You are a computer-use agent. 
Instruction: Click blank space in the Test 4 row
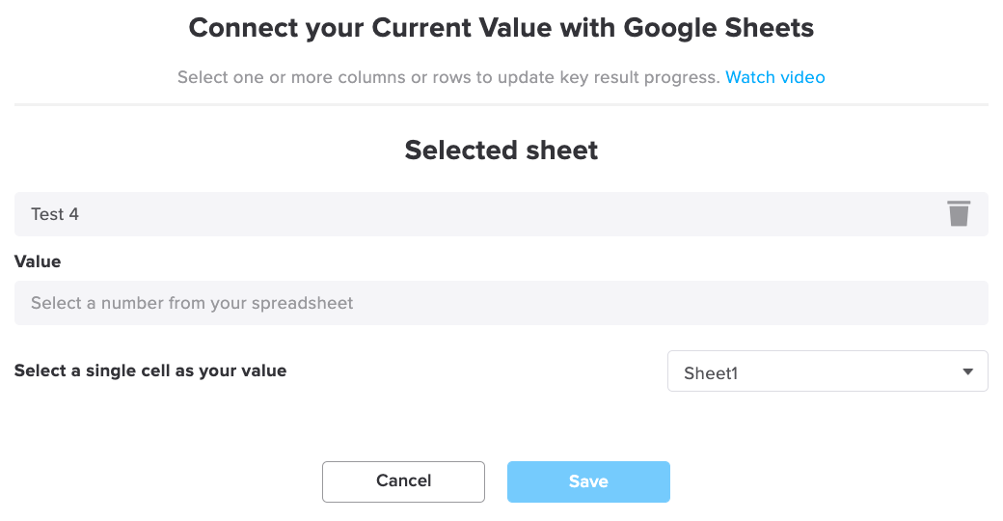pos(512,214)
